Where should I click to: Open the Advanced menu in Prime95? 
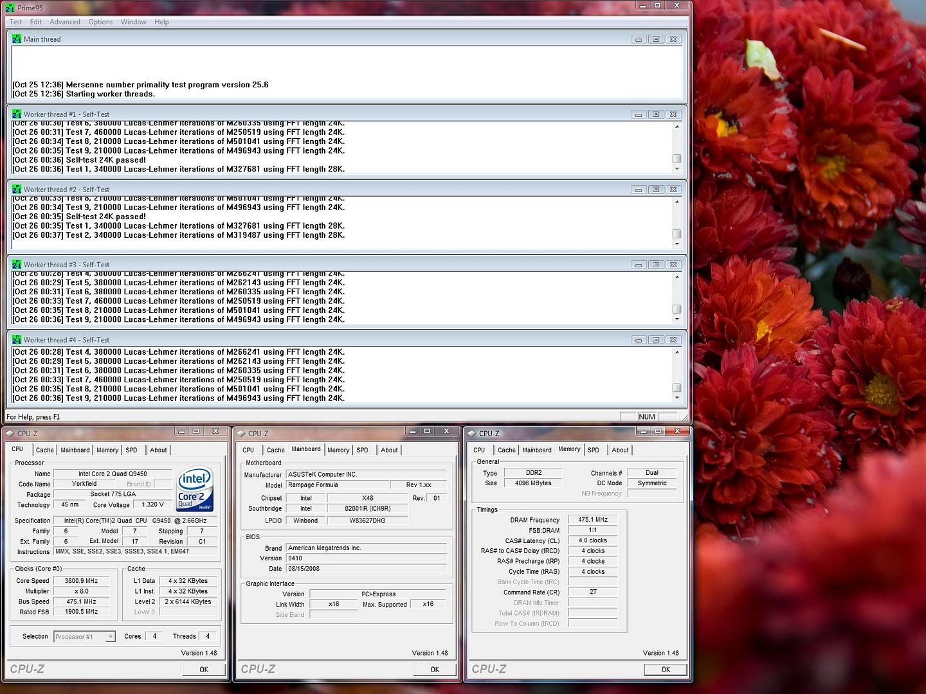65,22
